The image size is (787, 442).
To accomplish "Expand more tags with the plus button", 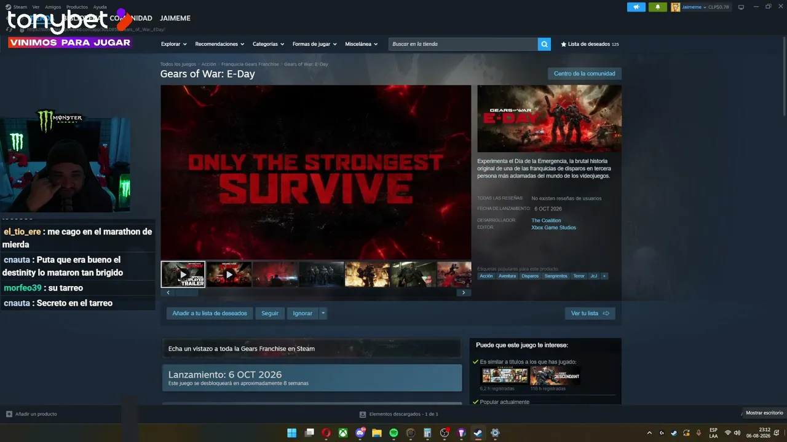I will tap(604, 276).
